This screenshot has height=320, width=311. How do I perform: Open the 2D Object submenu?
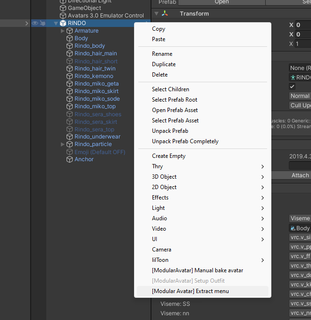tap(202, 187)
